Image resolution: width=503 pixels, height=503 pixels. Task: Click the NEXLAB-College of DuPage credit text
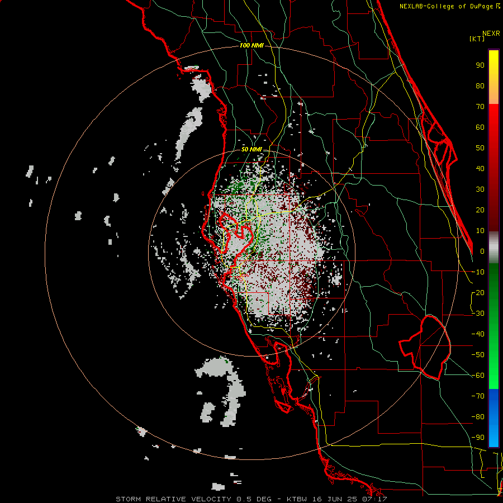coord(449,6)
